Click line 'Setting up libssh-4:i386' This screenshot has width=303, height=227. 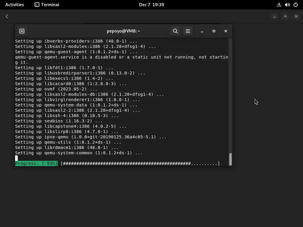pos(67,116)
